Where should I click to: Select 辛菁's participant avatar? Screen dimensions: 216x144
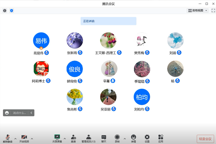(109, 69)
